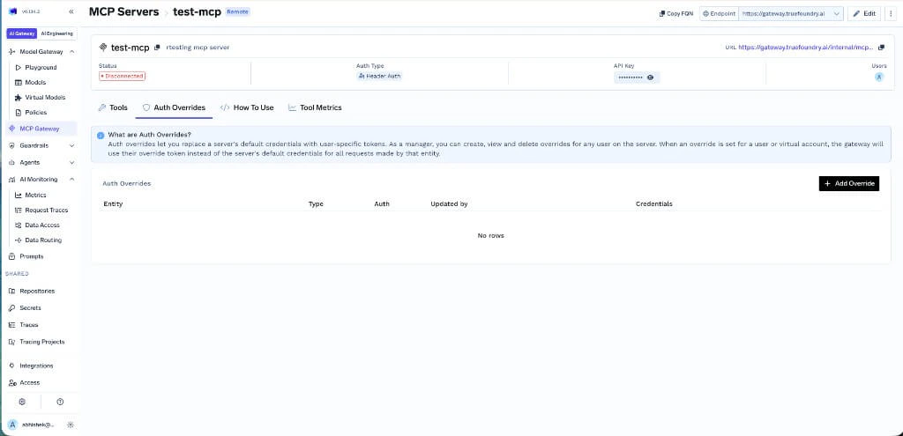Click the Credentials column header

click(653, 204)
